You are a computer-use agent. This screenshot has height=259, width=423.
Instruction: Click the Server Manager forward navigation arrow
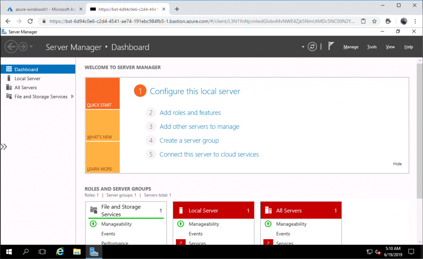(23, 47)
